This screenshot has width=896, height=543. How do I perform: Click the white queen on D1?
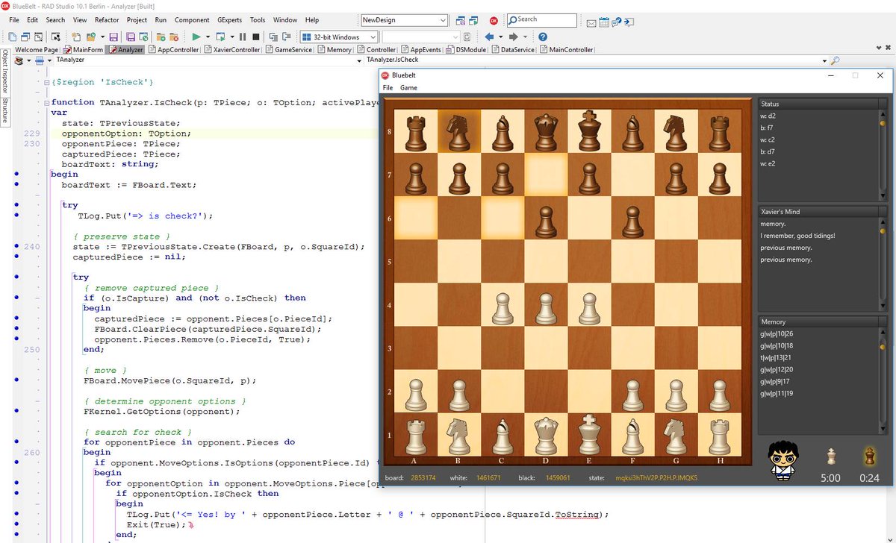[x=546, y=435]
